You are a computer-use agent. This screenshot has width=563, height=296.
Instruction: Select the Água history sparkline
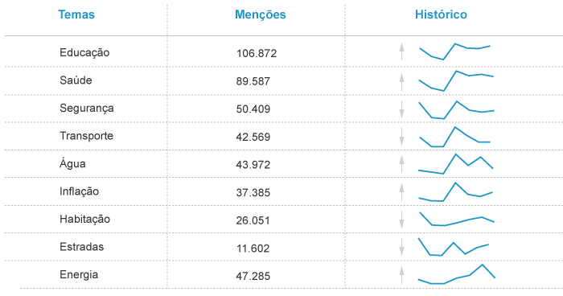click(x=456, y=164)
